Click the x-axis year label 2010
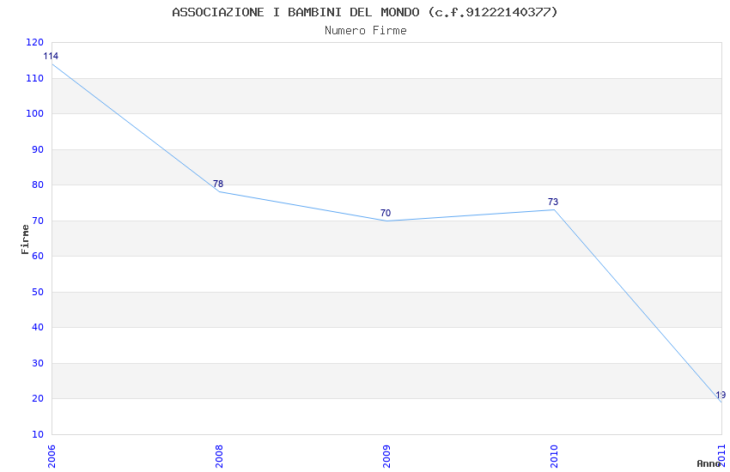730x472 pixels. coord(554,457)
